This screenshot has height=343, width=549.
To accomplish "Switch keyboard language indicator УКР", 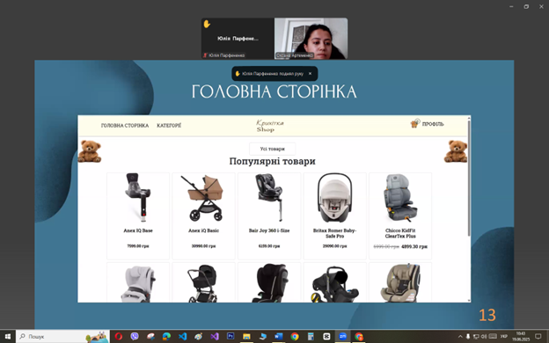I will [504, 336].
